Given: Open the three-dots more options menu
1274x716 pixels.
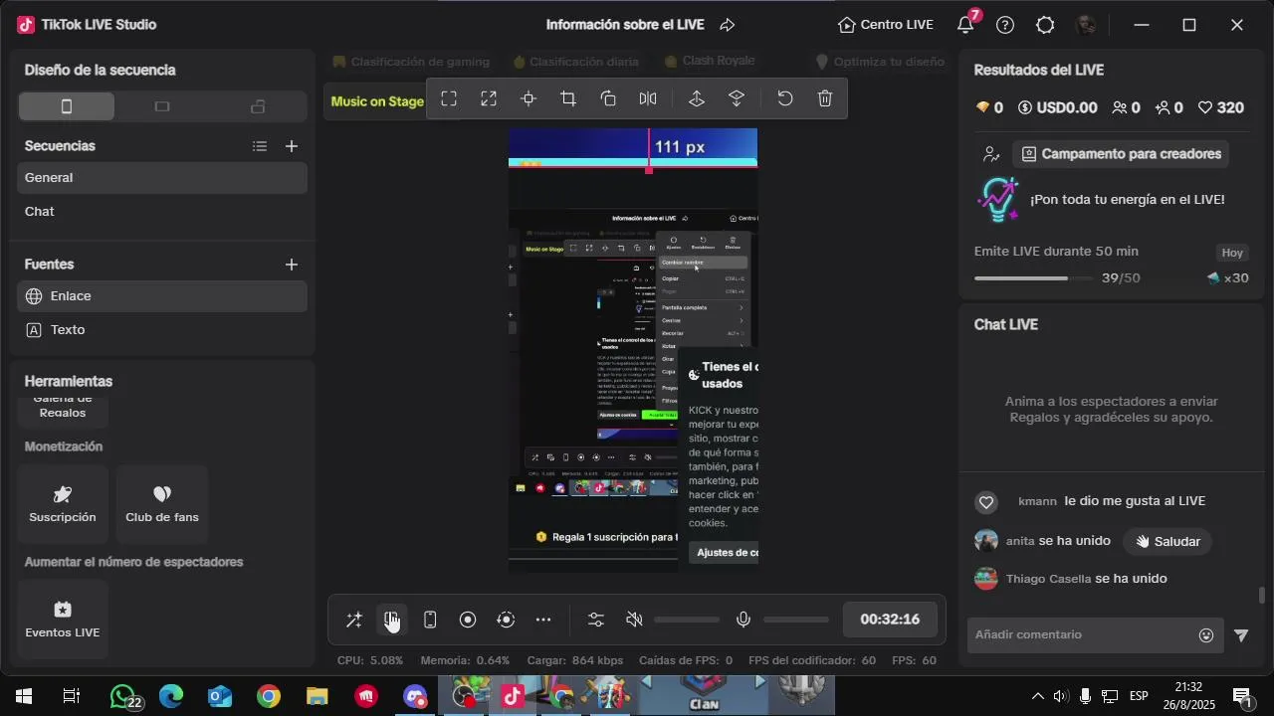Looking at the screenshot, I should pos(543,620).
